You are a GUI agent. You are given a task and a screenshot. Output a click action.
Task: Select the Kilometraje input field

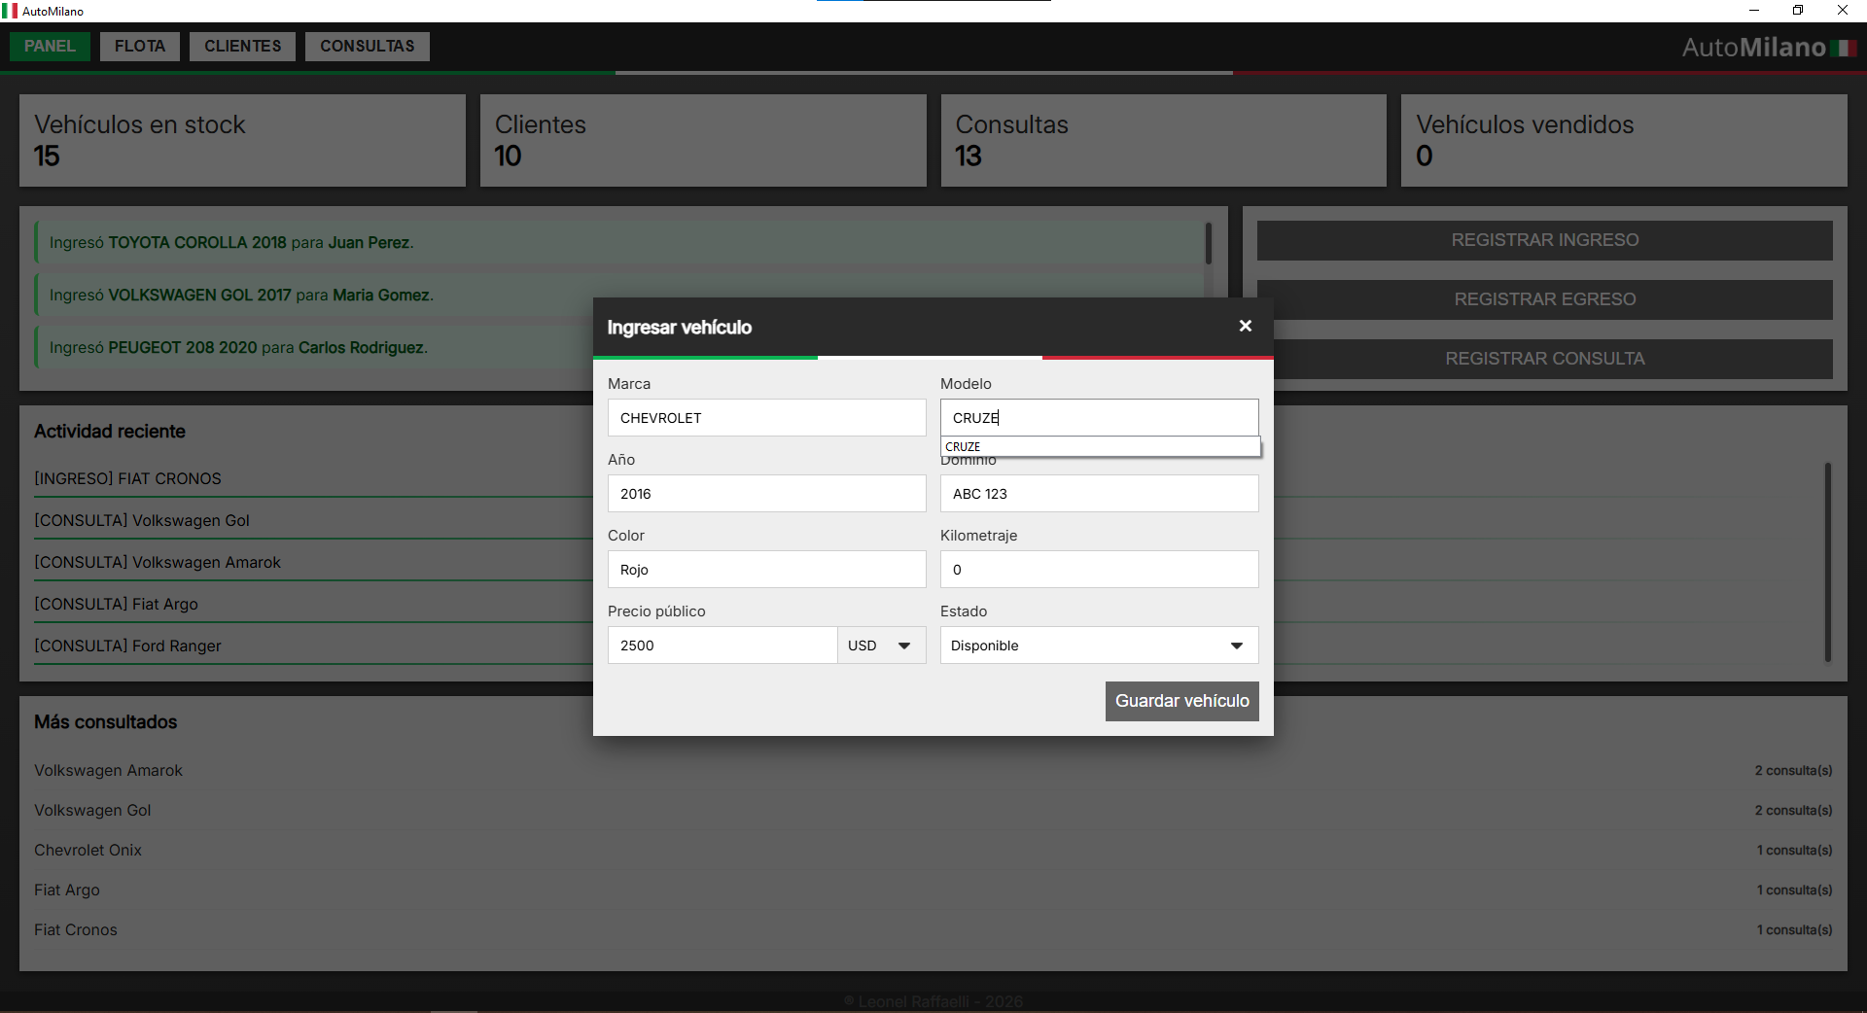pyautogui.click(x=1099, y=570)
